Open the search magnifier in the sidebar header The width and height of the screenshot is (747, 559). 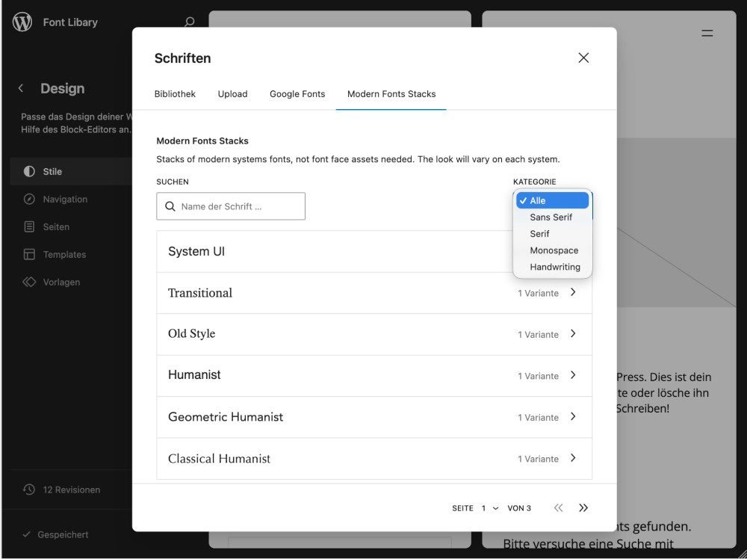click(189, 22)
